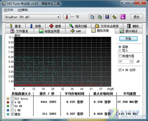
Task: Click the green 64 KB color swatch
Action: pyautogui.click(x=8, y=106)
